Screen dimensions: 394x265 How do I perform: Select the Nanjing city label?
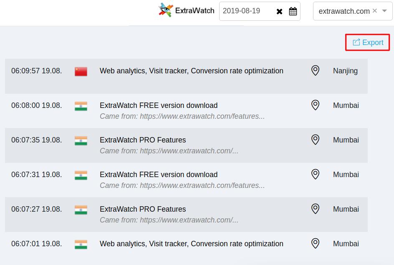click(345, 71)
